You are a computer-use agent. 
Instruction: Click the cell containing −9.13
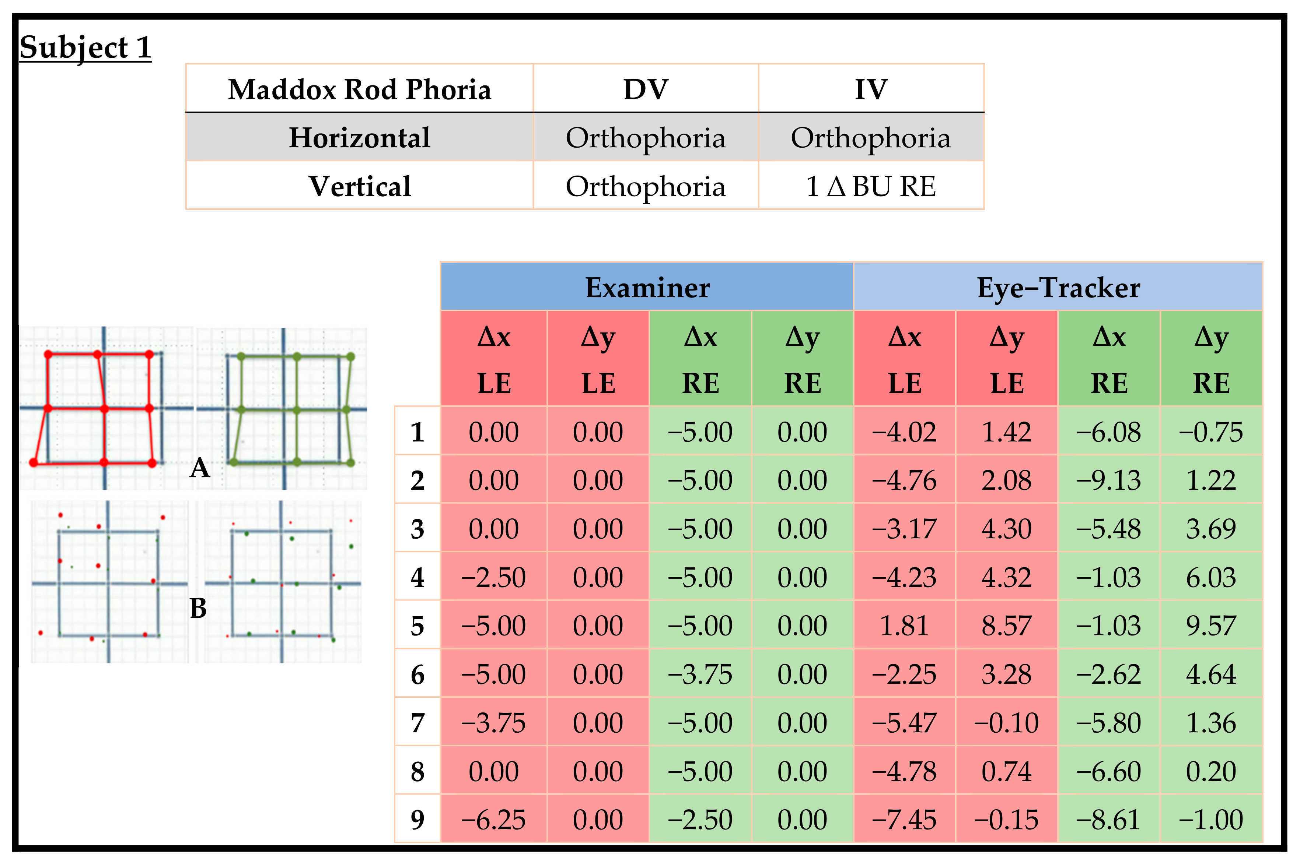click(x=1109, y=480)
